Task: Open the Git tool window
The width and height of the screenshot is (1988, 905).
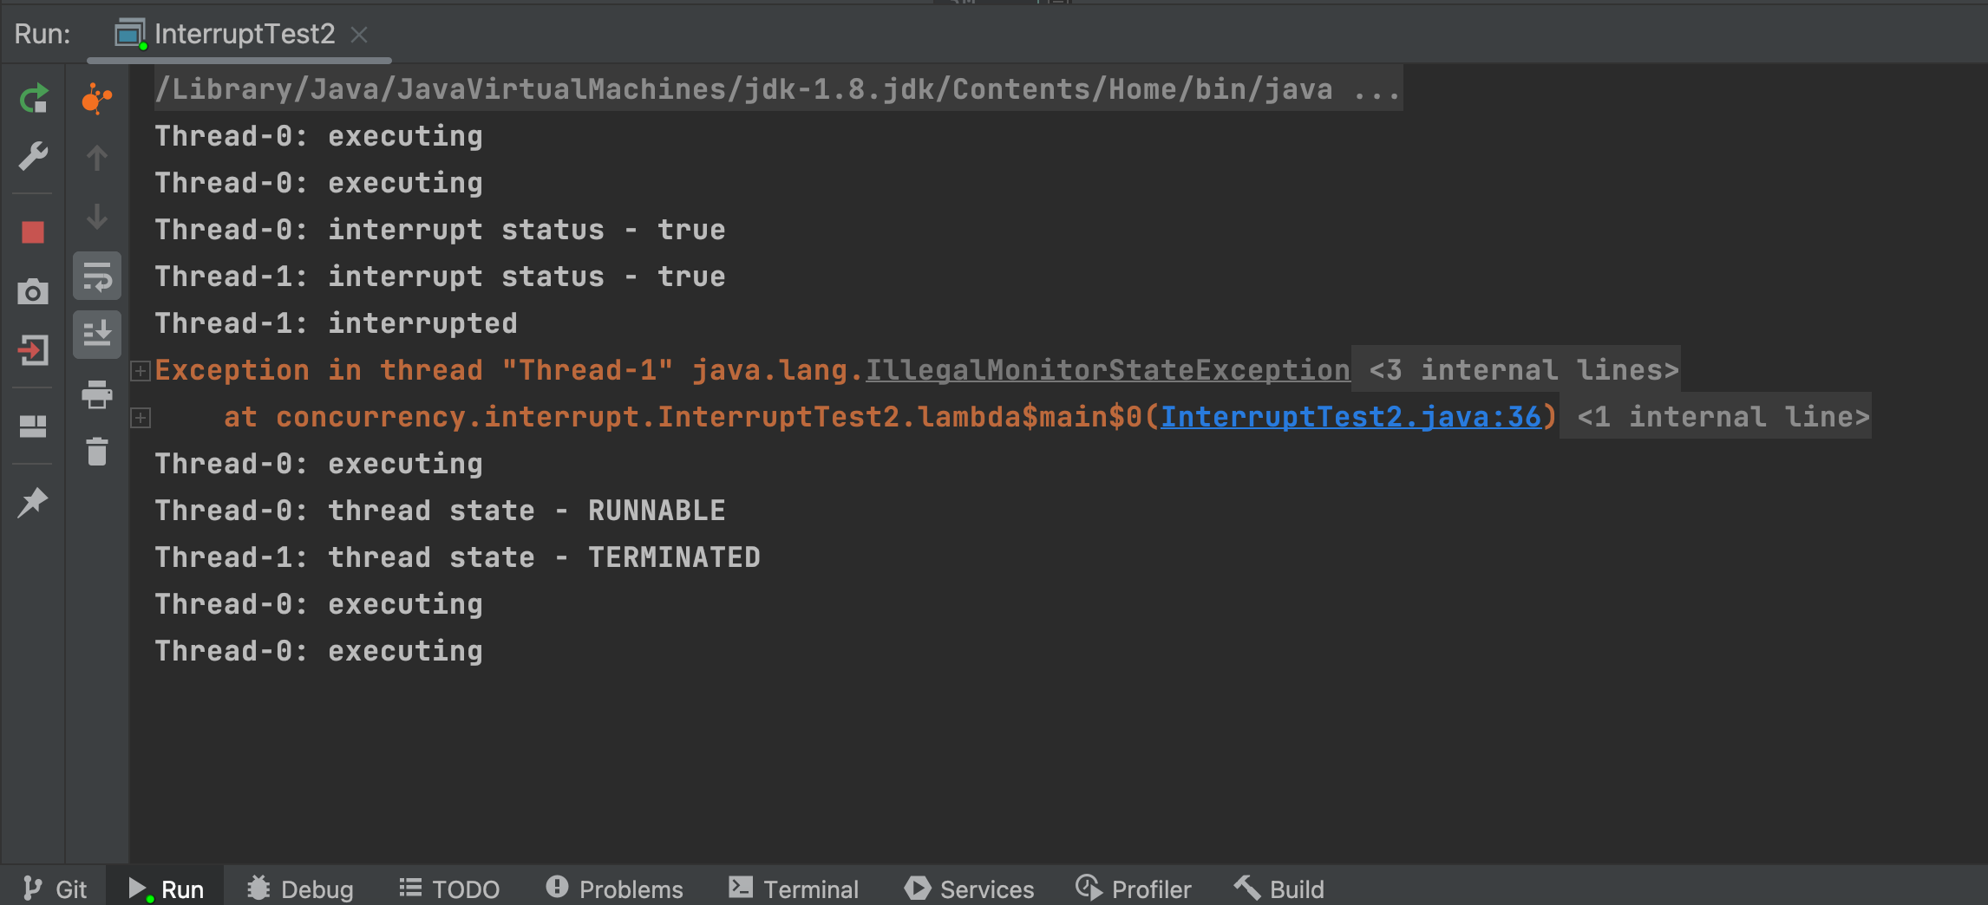Action: [x=55, y=889]
